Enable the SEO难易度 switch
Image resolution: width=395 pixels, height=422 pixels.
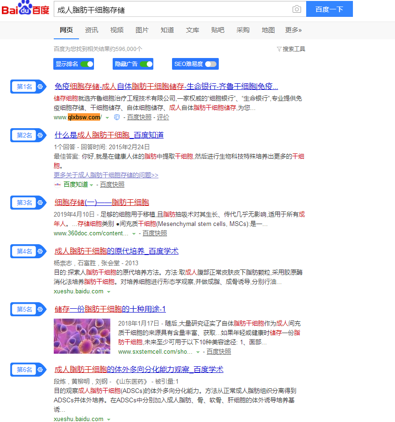point(211,64)
